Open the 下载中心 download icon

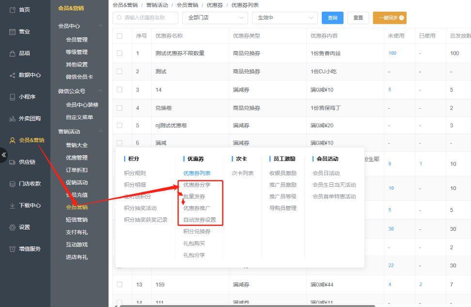(12, 206)
